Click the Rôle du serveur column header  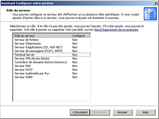coord(42,36)
